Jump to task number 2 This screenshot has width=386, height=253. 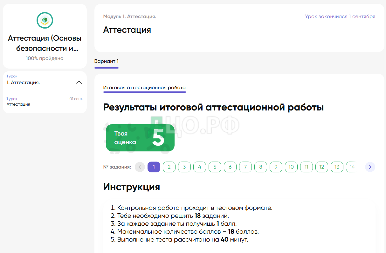tap(169, 167)
